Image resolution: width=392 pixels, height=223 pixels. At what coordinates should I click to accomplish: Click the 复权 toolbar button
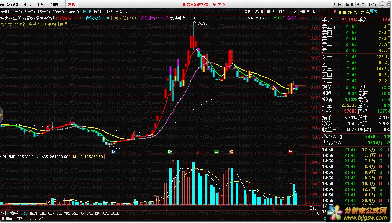248,12
